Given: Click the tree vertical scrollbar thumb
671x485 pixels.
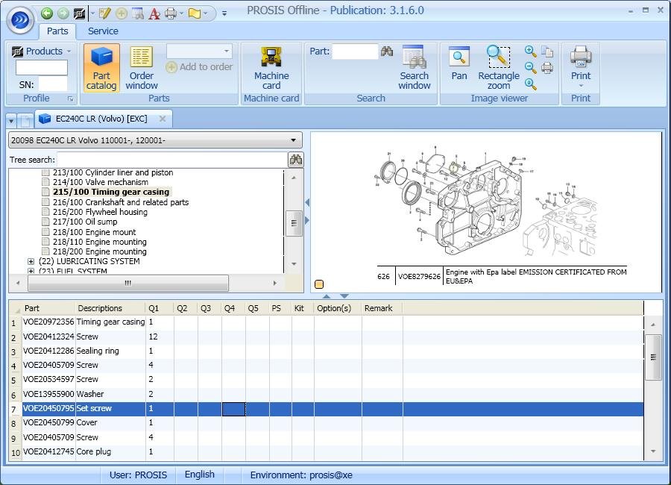Looking at the screenshot, I should (x=294, y=223).
